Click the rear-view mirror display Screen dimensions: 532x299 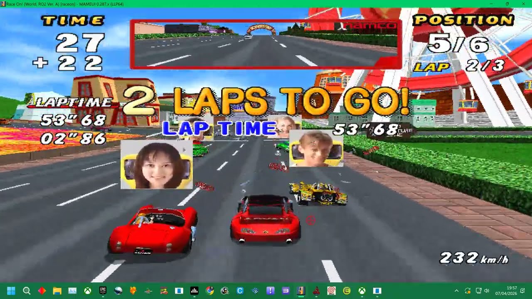266,44
